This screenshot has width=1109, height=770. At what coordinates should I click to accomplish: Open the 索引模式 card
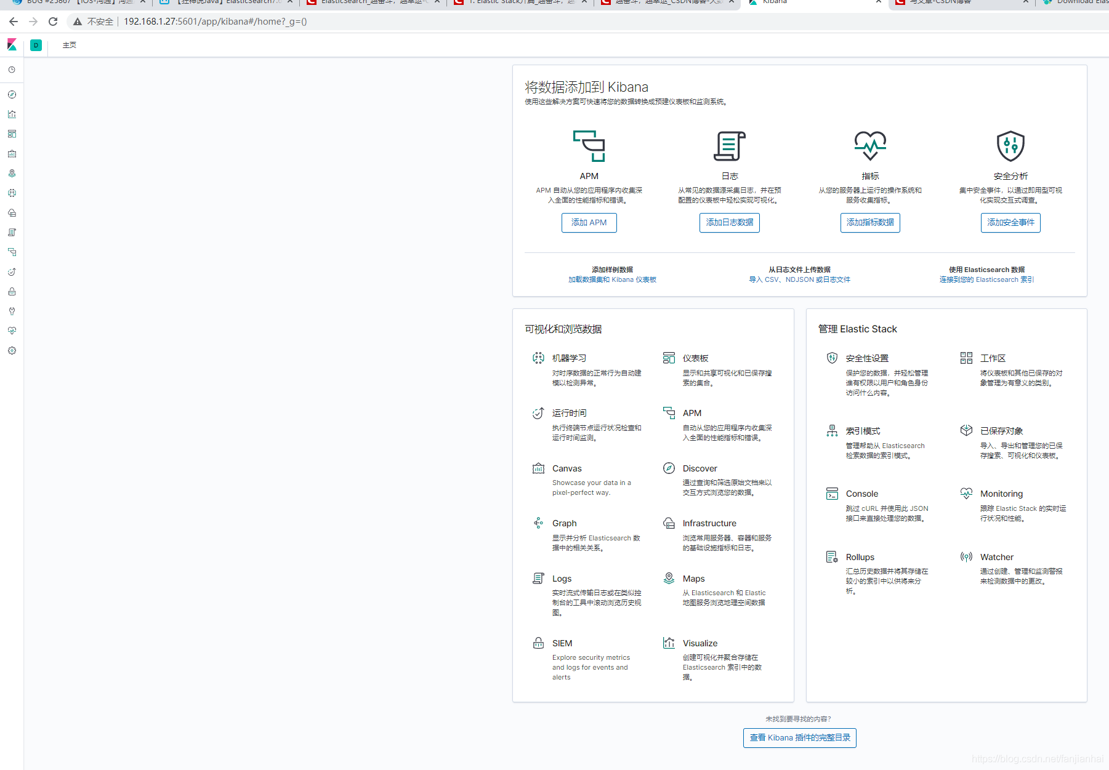(x=879, y=443)
